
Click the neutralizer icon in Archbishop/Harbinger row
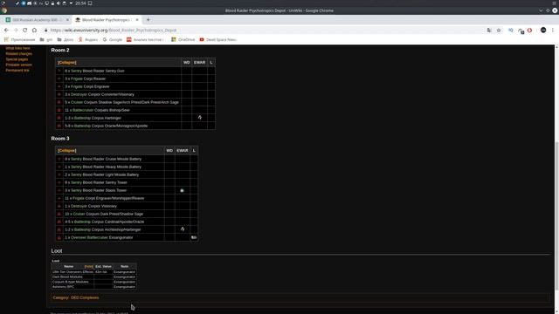(x=183, y=229)
